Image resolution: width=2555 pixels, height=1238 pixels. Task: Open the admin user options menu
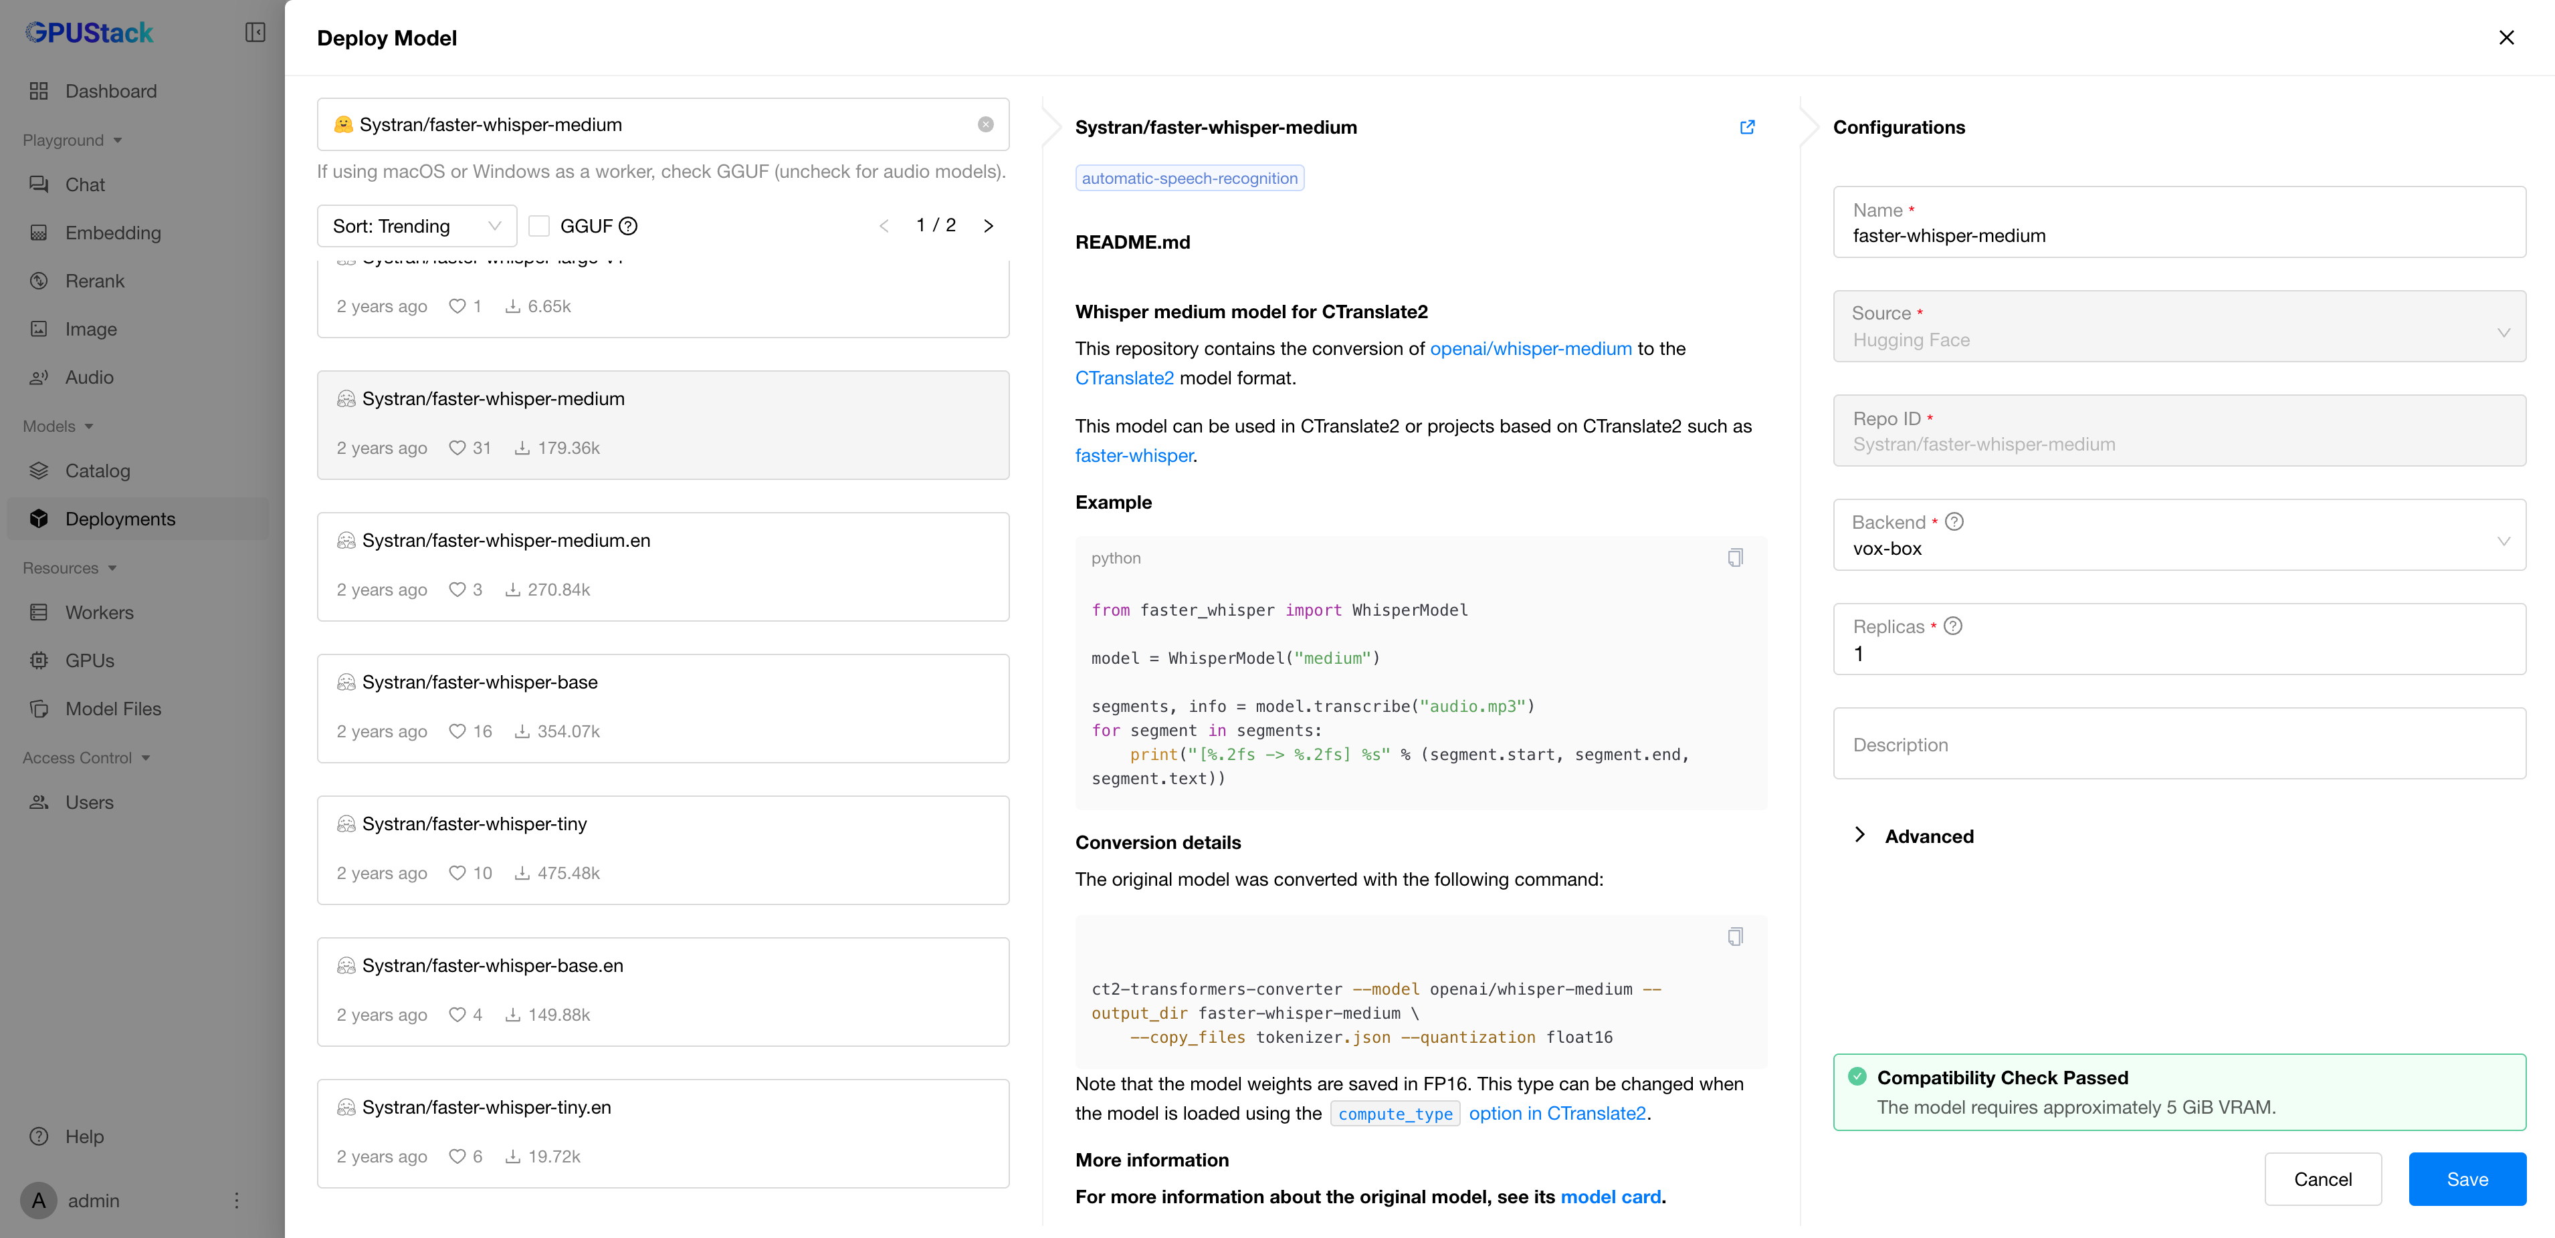236,1201
